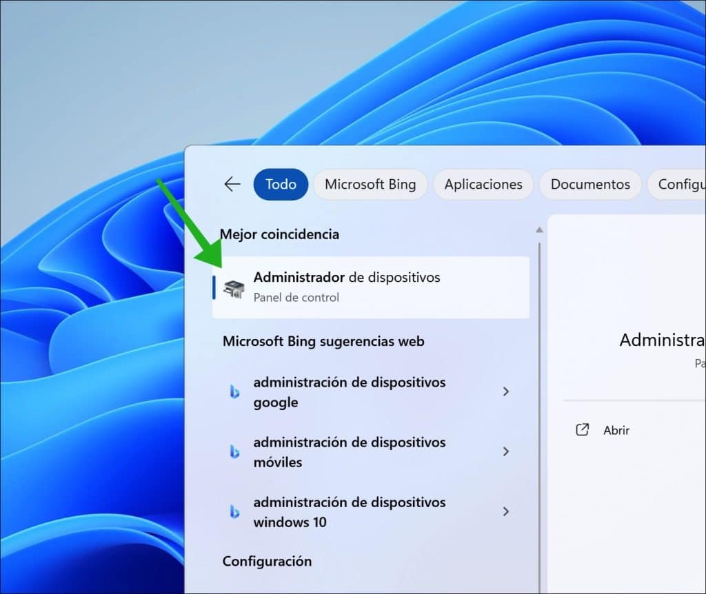Open suggestion administración de dispositivos móviles

pos(370,452)
